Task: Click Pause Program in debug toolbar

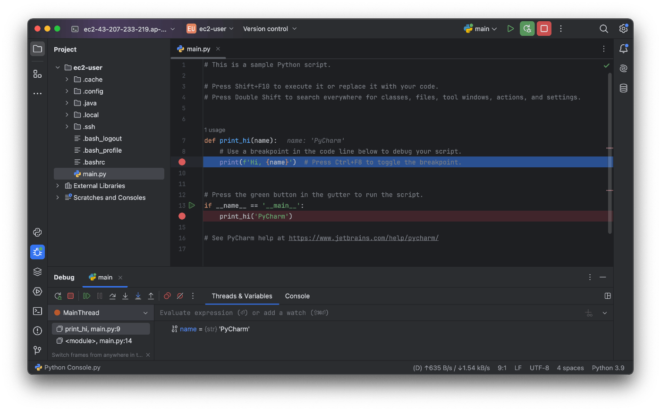Action: tap(100, 296)
